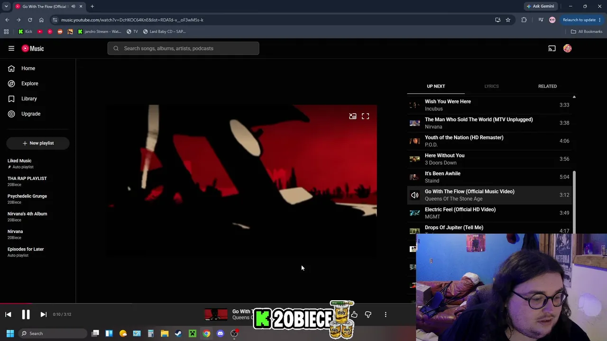The width and height of the screenshot is (607, 341).
Task: Open the browser Extensions menu
Action: (x=524, y=20)
